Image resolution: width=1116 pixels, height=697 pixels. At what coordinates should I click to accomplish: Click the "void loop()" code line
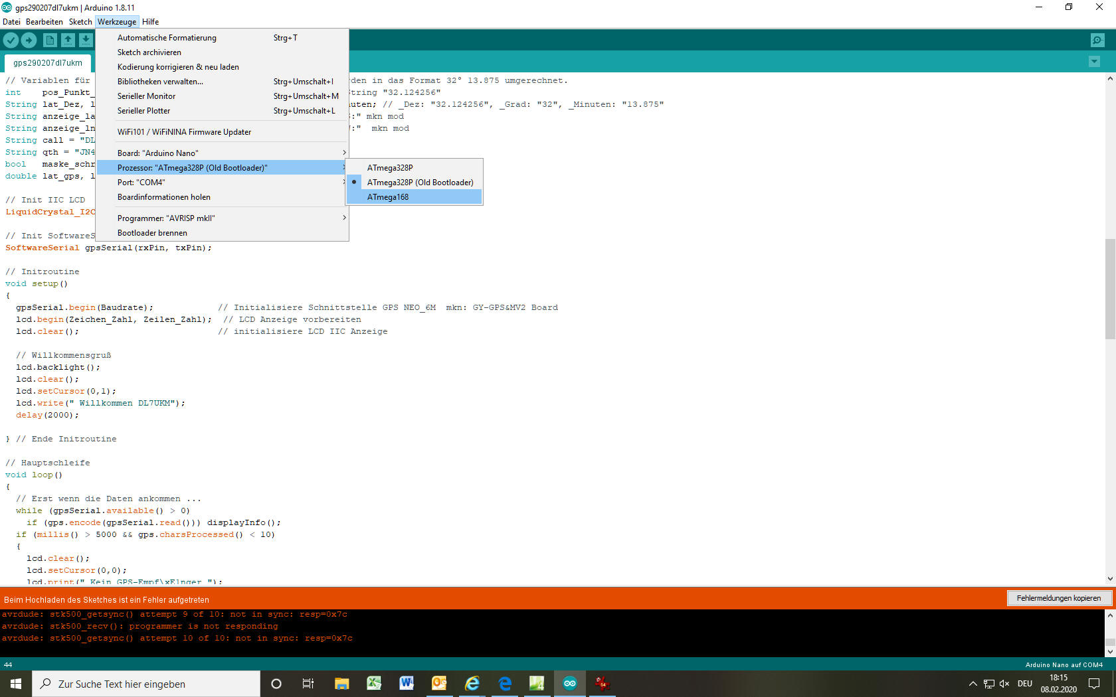(34, 475)
